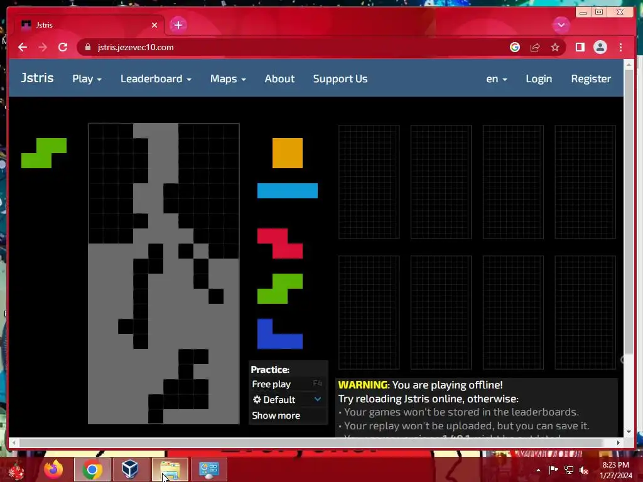Click the horizontal scrollbar right arrow
Viewport: 643px width, 482px height.
point(619,442)
